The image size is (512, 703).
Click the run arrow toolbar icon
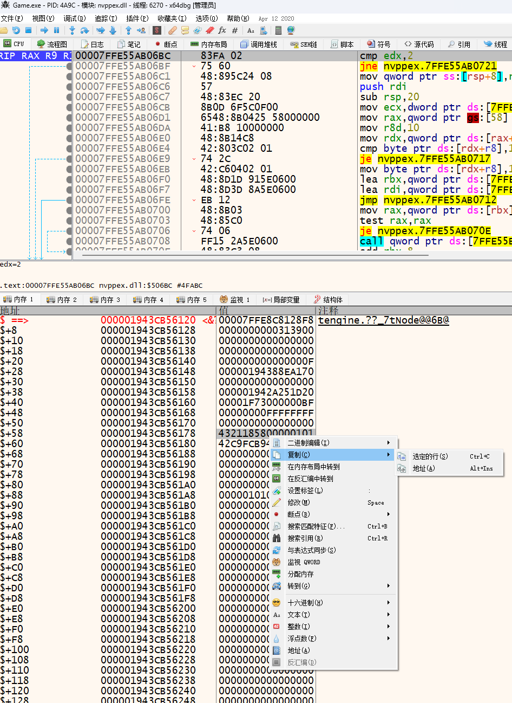[x=44, y=30]
